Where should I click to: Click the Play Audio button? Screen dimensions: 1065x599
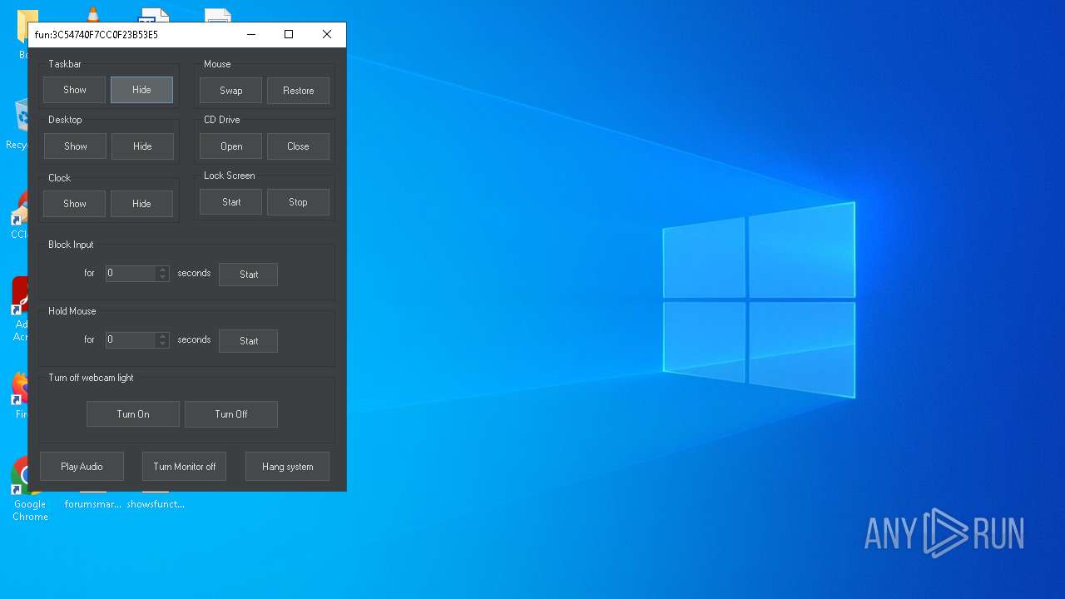[x=82, y=467]
